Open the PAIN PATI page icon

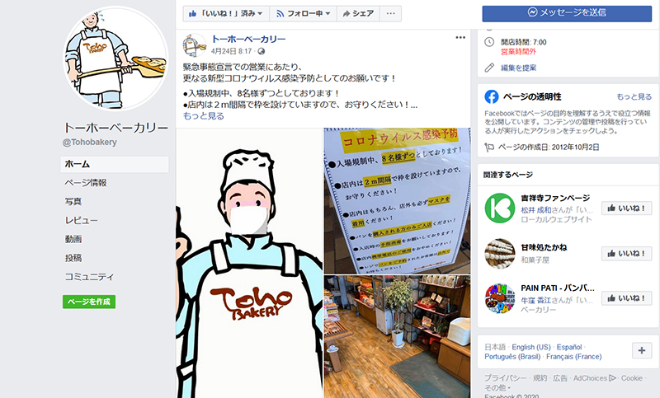click(x=500, y=298)
